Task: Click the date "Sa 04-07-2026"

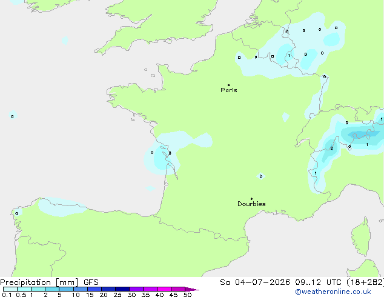Action: pyautogui.click(x=255, y=282)
